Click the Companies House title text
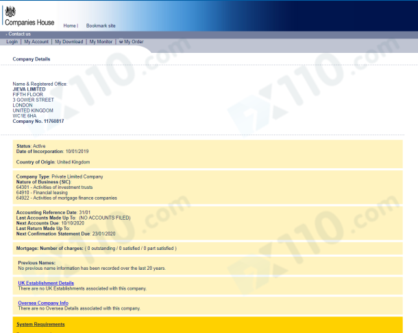 [x=29, y=23]
